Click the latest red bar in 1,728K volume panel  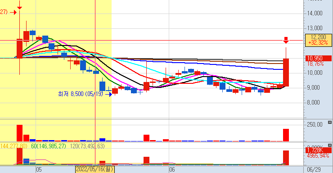pyautogui.click(x=286, y=158)
